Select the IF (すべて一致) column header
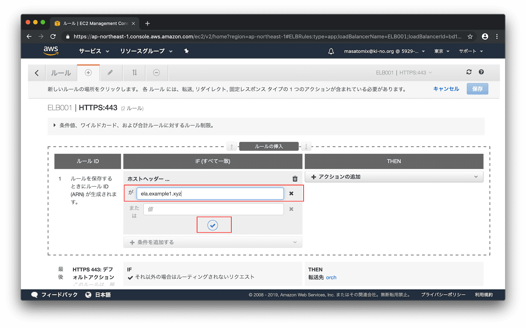The height and width of the screenshot is (328, 526). click(213, 161)
